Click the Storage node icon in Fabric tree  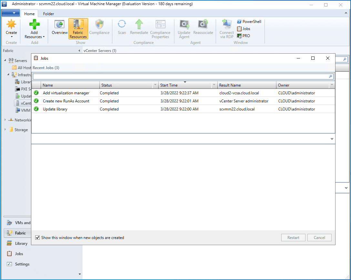coord(11,130)
